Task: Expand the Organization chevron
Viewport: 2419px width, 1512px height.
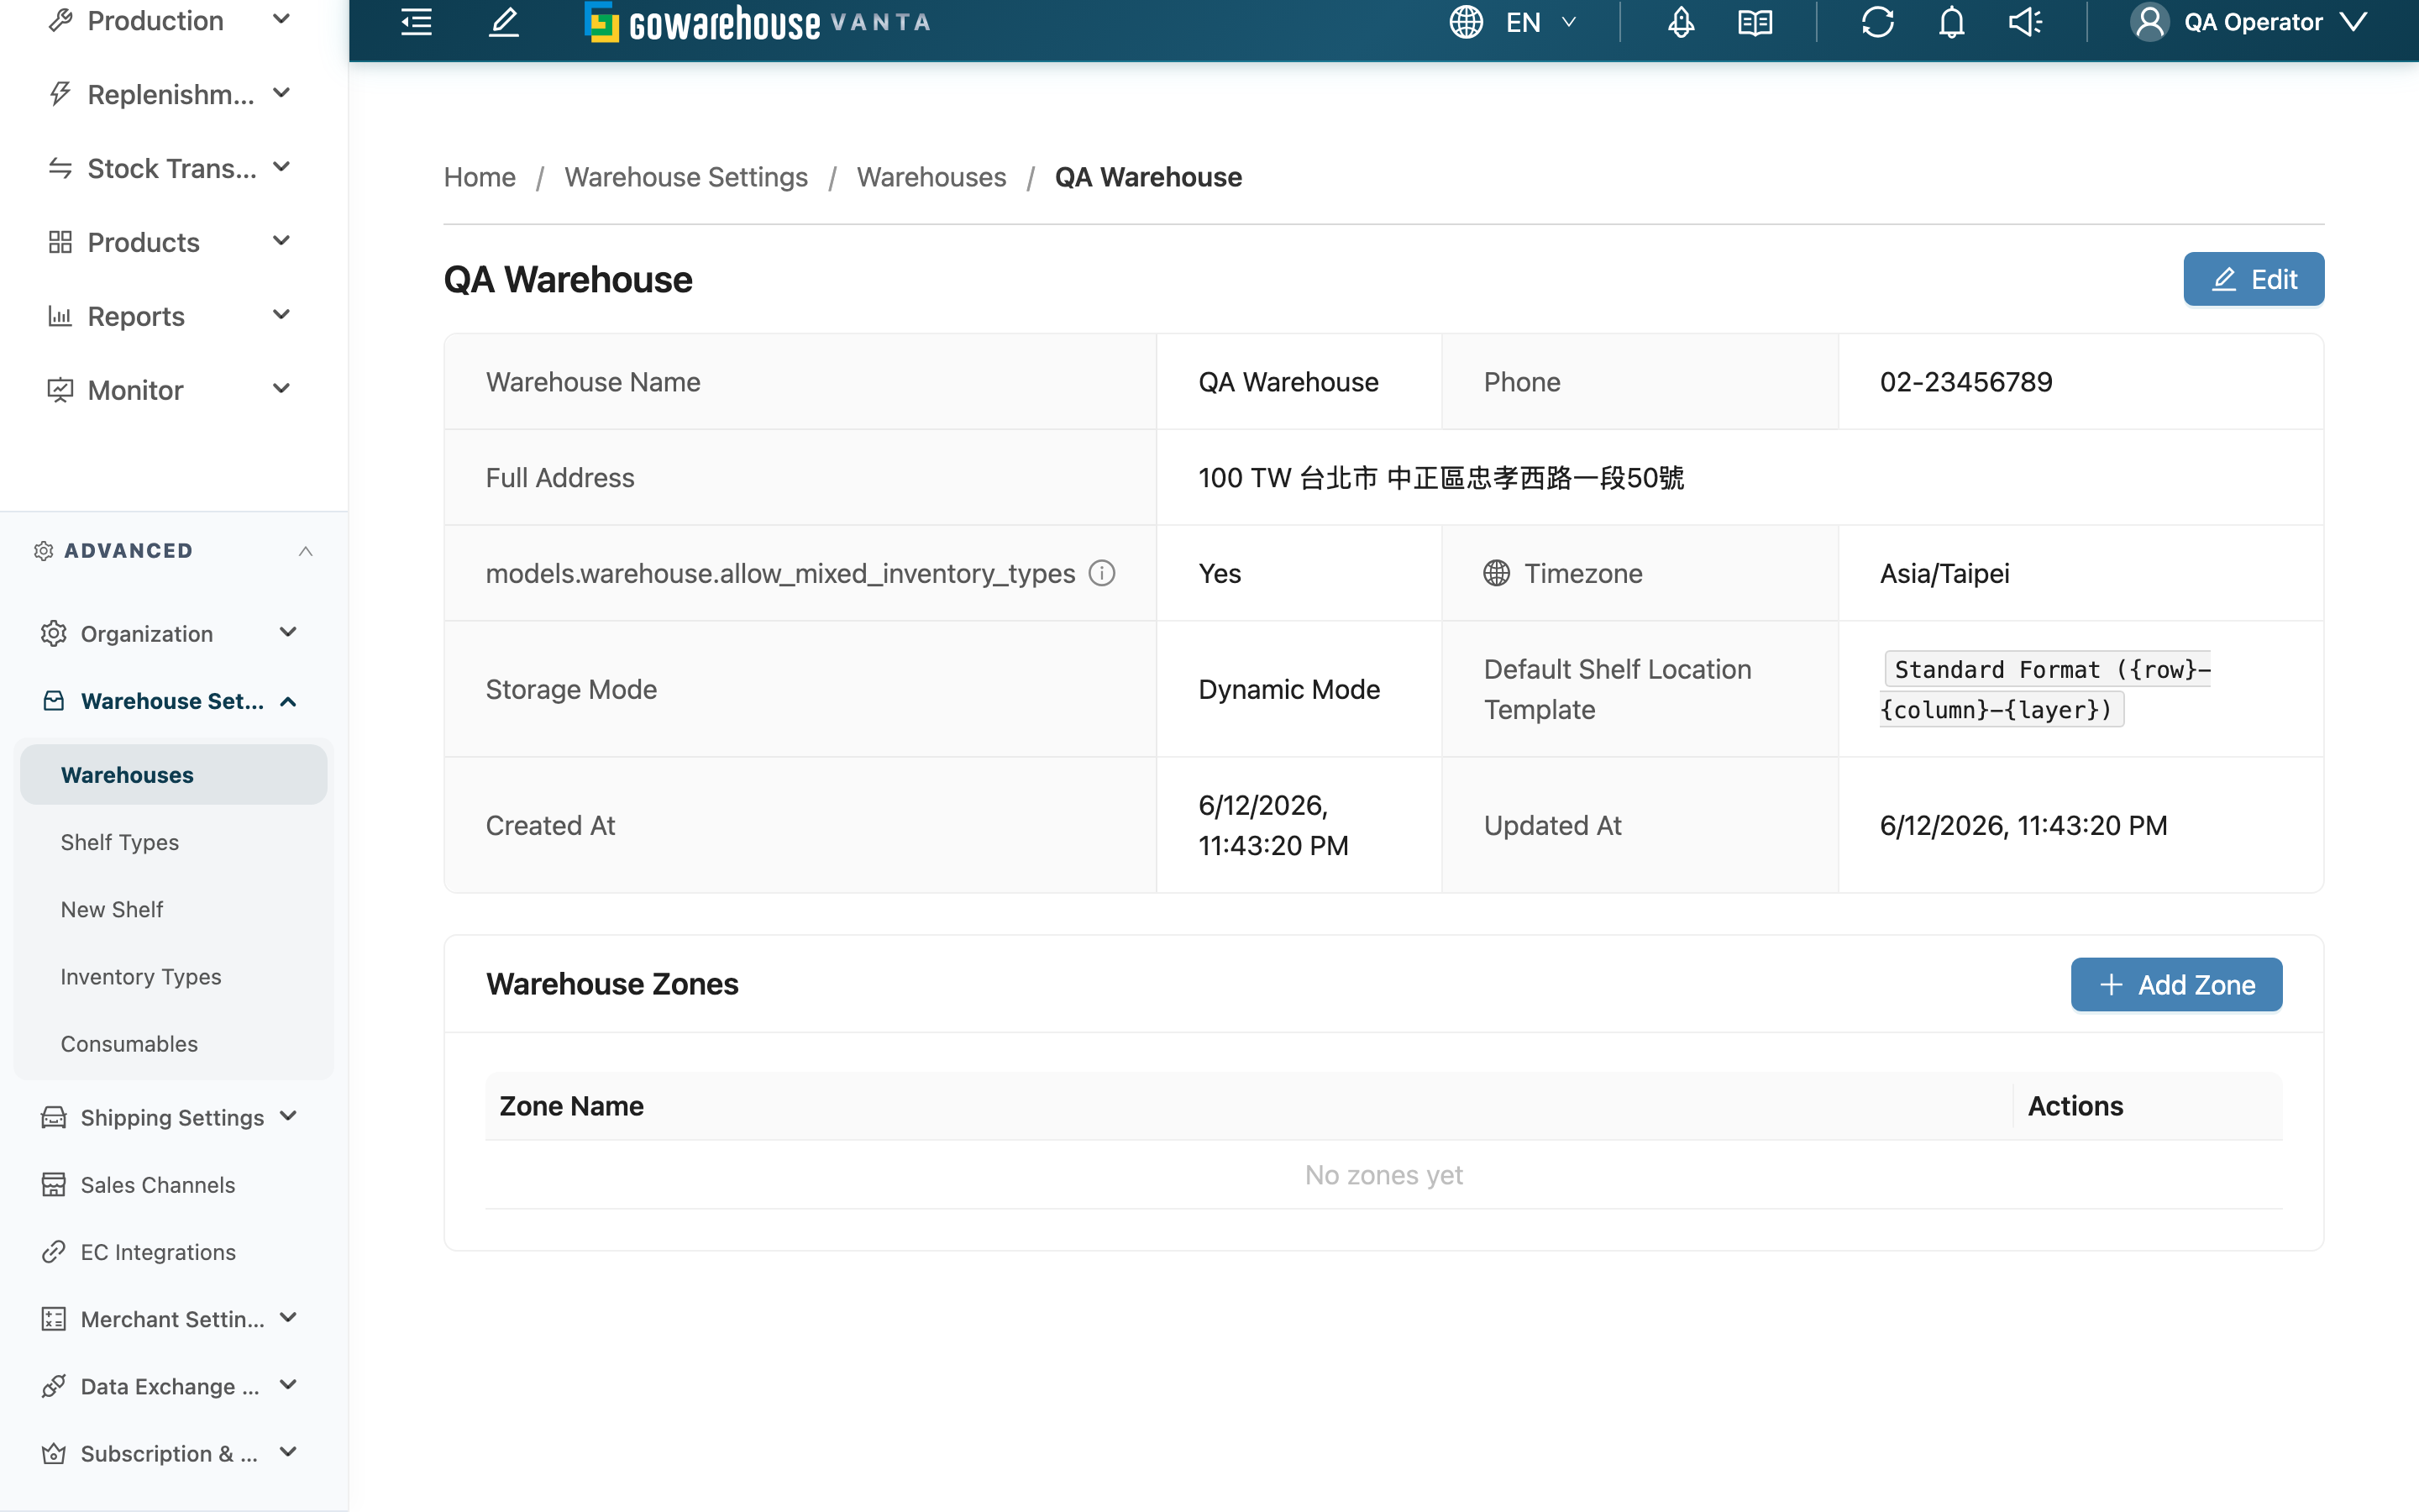Action: click(289, 632)
